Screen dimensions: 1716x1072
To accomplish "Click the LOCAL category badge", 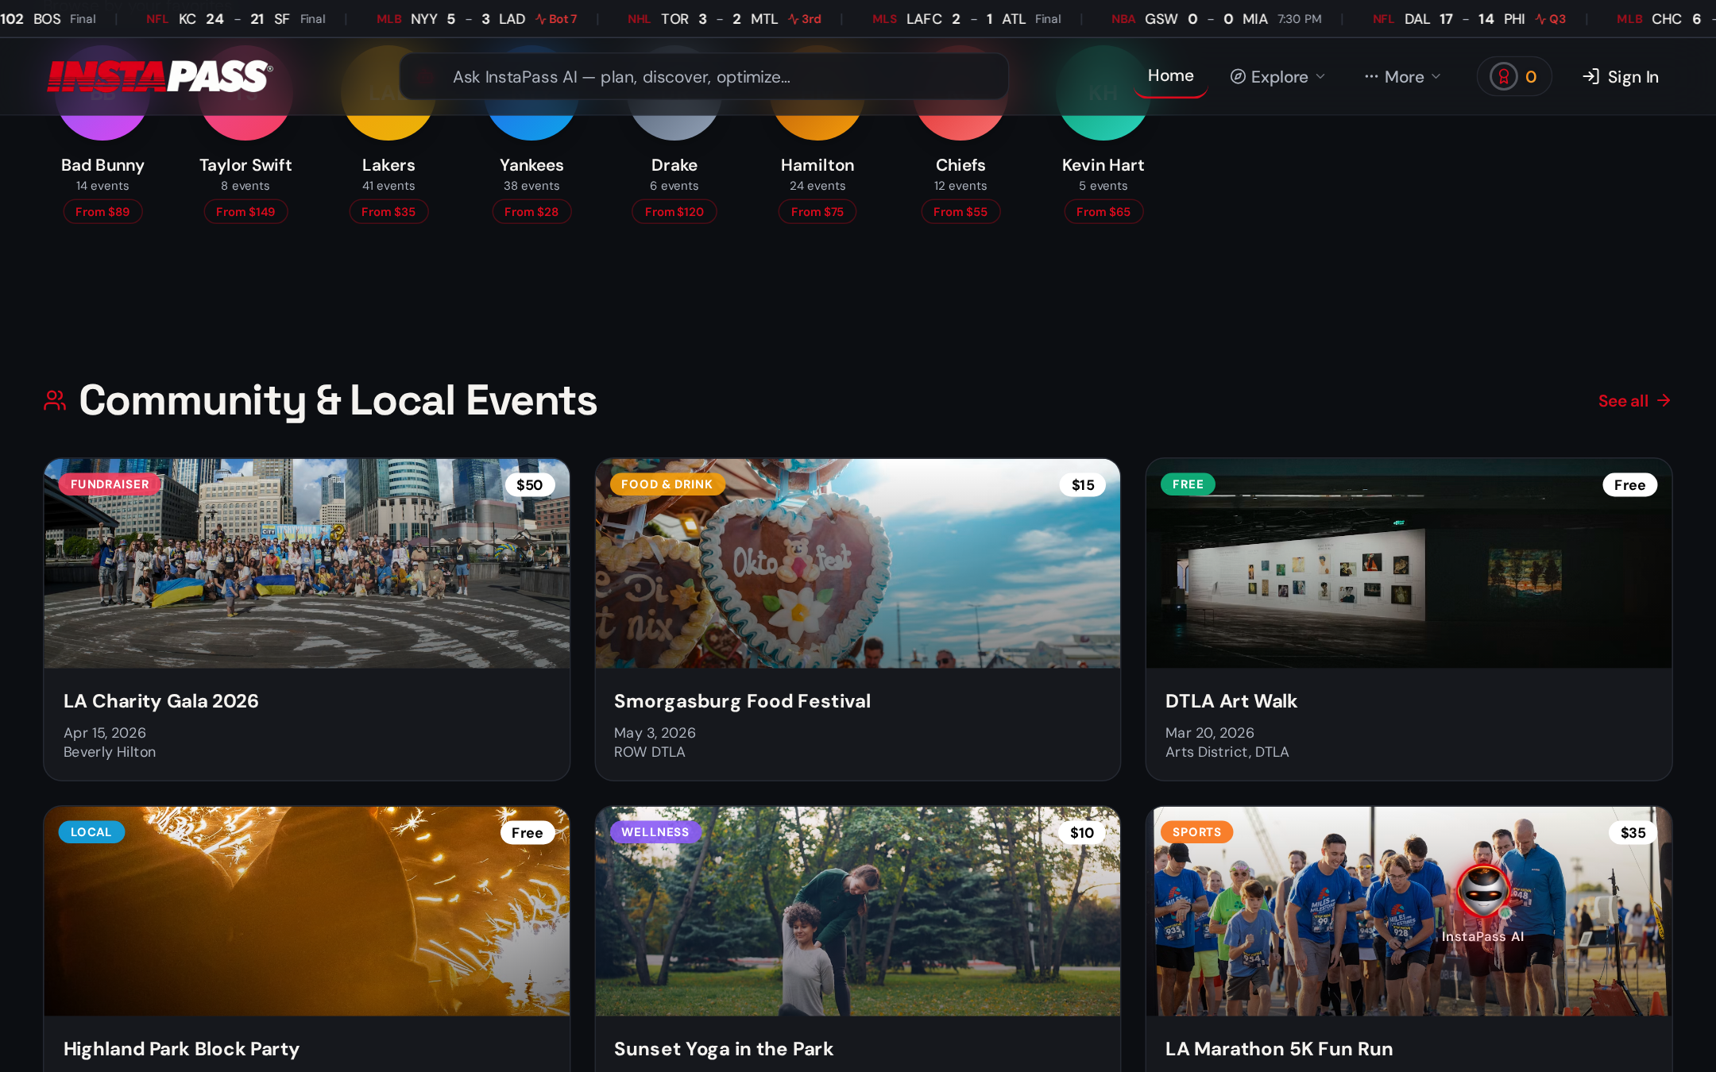I will [91, 832].
